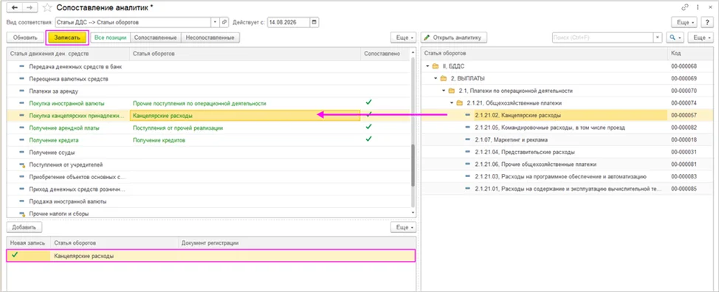Screen dimensions: 719x292
Task: Switch to Все позиции filter
Action: [x=111, y=38]
